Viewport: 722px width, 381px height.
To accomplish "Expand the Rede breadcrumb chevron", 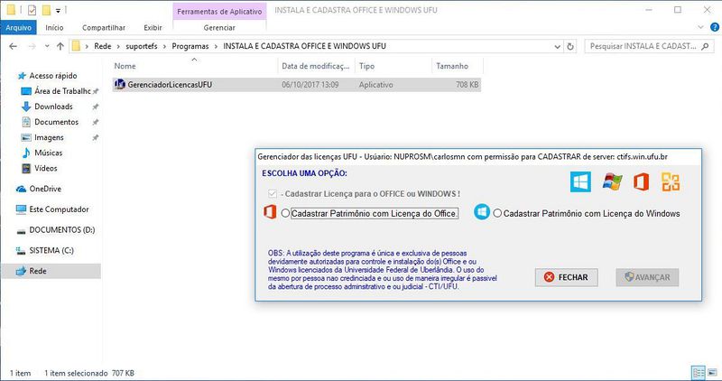I will click(x=118, y=46).
